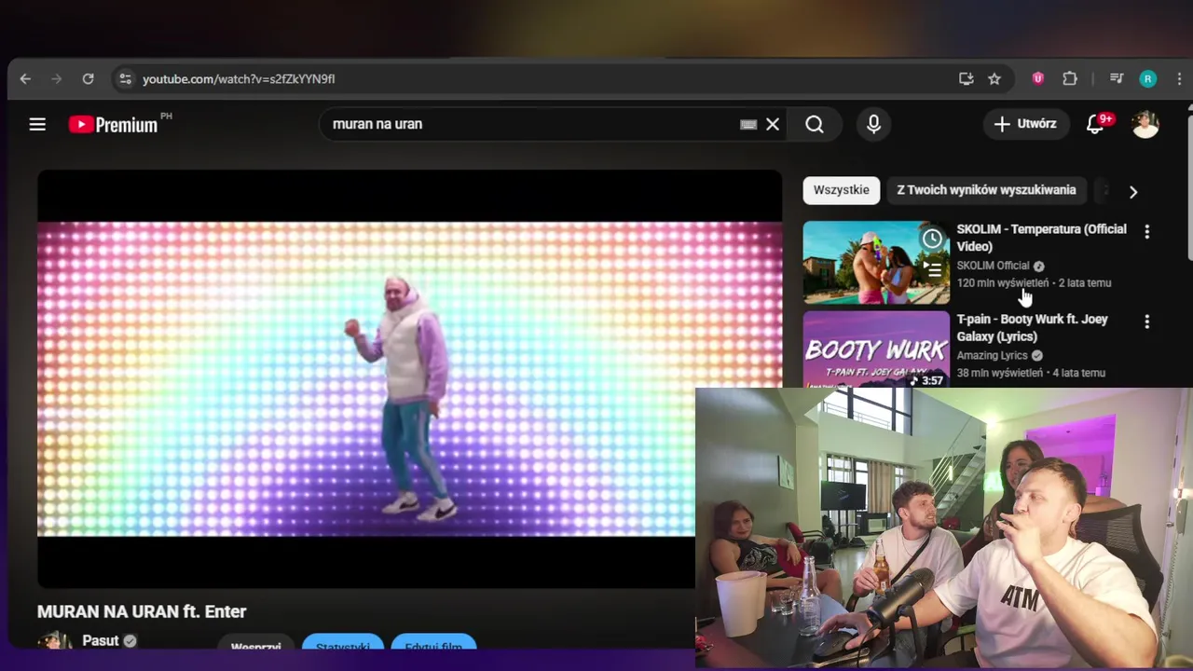Reload the YouTube page
Viewport: 1193px width, 671px height.
tap(88, 79)
